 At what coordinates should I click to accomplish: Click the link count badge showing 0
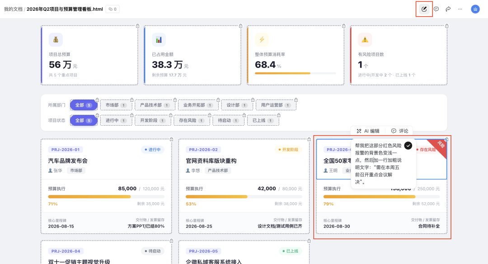point(113,9)
